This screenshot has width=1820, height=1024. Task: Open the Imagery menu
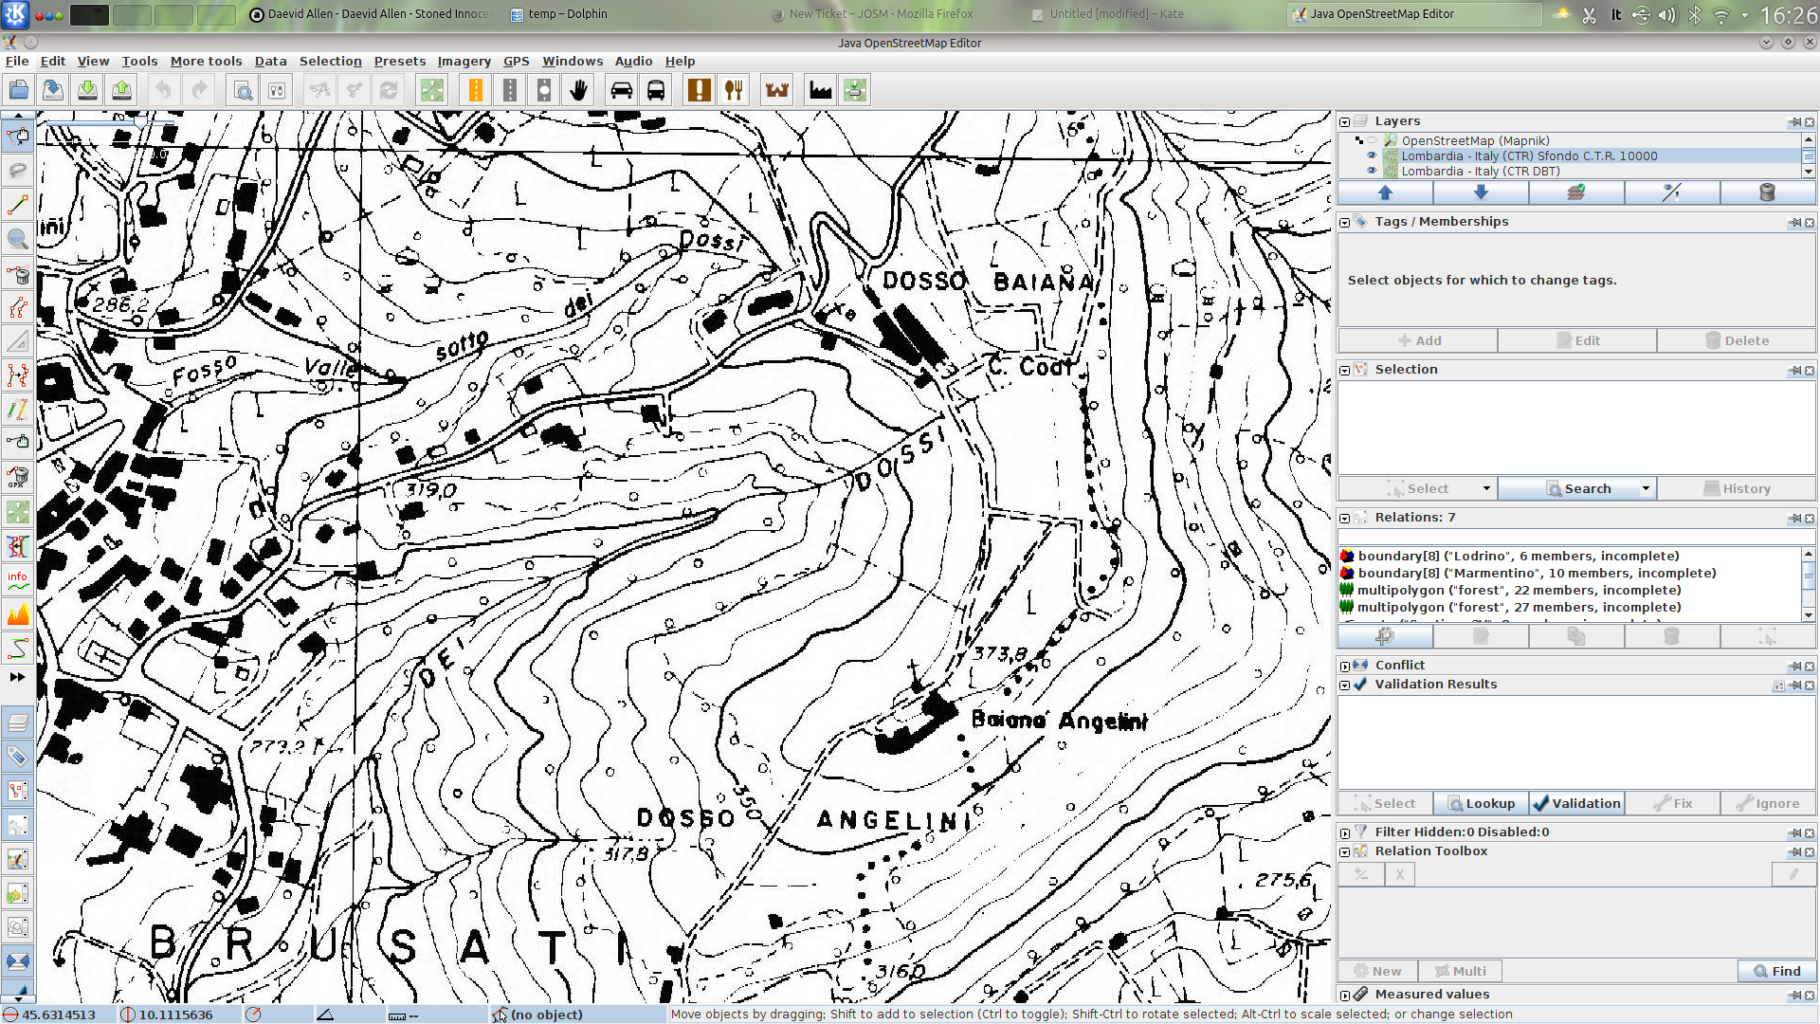464,61
